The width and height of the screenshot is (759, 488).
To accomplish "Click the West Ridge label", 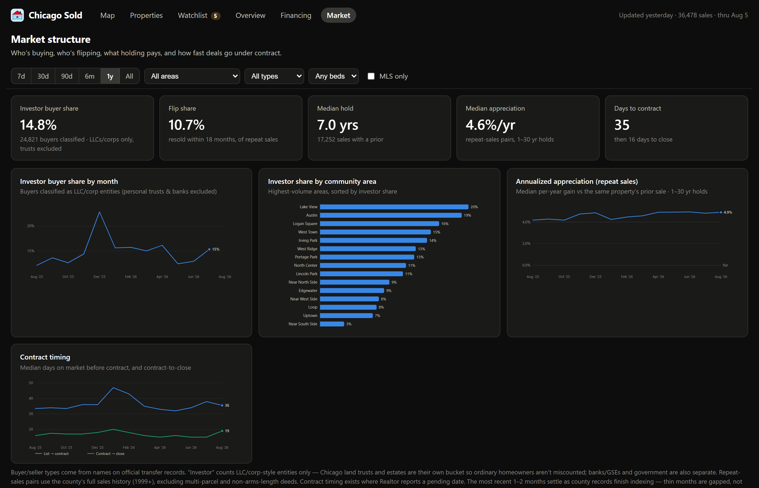I will click(x=307, y=249).
